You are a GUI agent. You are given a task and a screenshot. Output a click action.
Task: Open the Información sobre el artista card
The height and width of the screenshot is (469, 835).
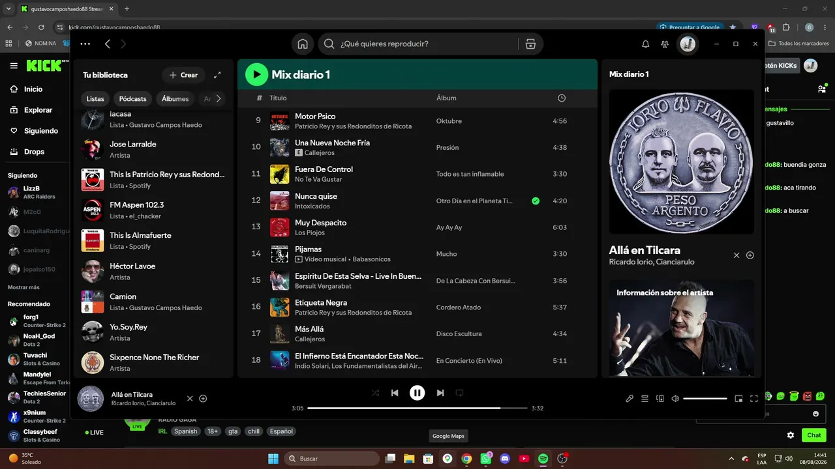(682, 328)
